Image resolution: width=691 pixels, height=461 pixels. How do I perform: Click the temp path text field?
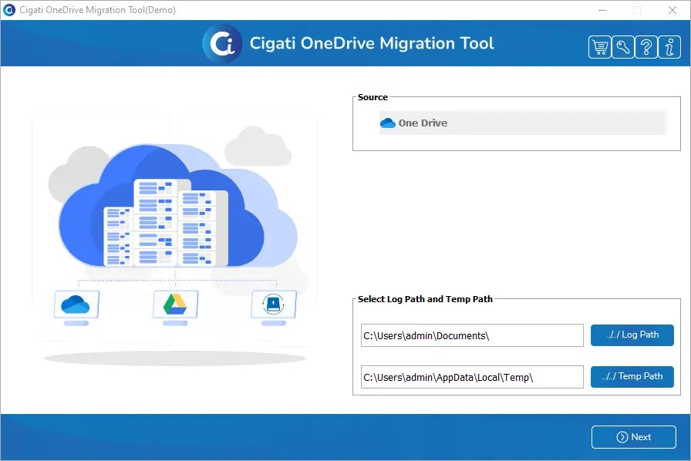[x=472, y=376]
